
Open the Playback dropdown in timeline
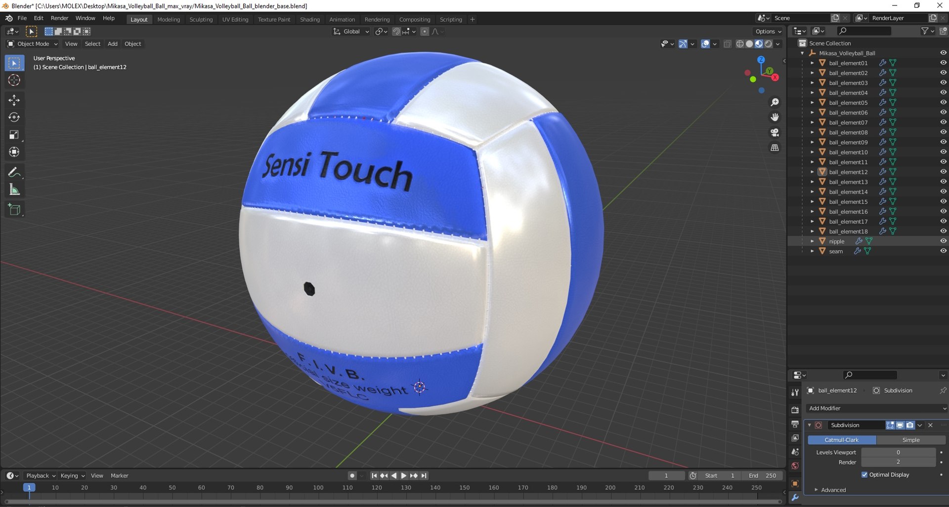(x=41, y=476)
